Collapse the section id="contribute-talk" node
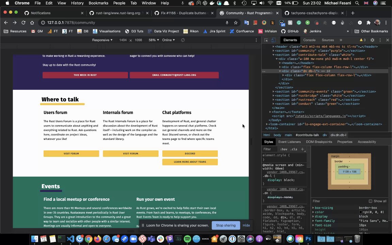The image size is (392, 245). point(273,55)
